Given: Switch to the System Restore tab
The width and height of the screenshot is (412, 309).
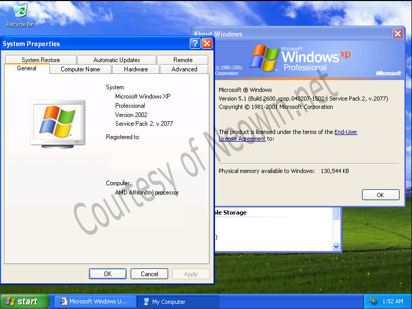Looking at the screenshot, I should point(41,60).
